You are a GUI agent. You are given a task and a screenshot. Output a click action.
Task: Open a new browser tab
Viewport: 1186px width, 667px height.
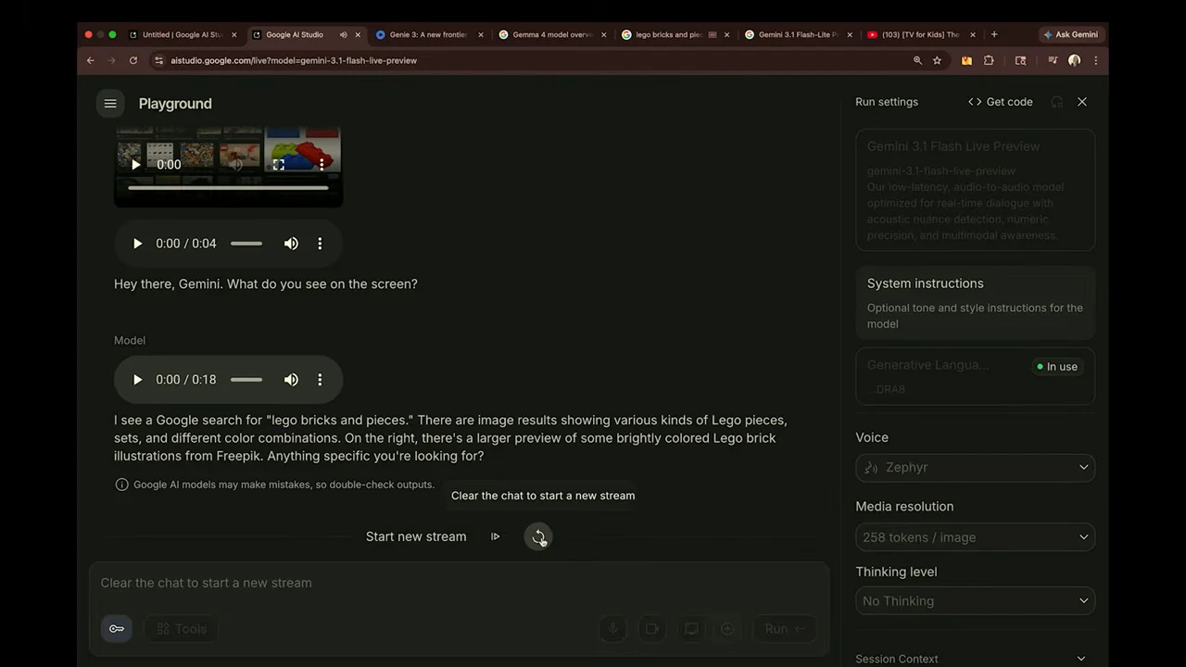[x=994, y=35]
